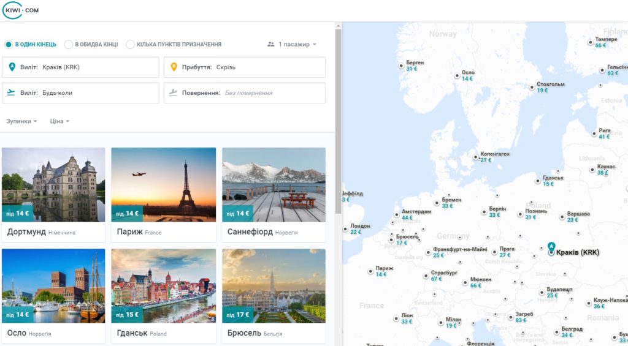Click the Гданськ map marker dot
This screenshot has height=346, width=628.
pos(538,181)
